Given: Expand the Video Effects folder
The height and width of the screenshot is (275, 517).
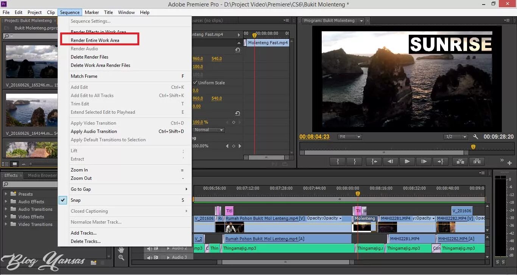Looking at the screenshot, I should coord(6,216).
